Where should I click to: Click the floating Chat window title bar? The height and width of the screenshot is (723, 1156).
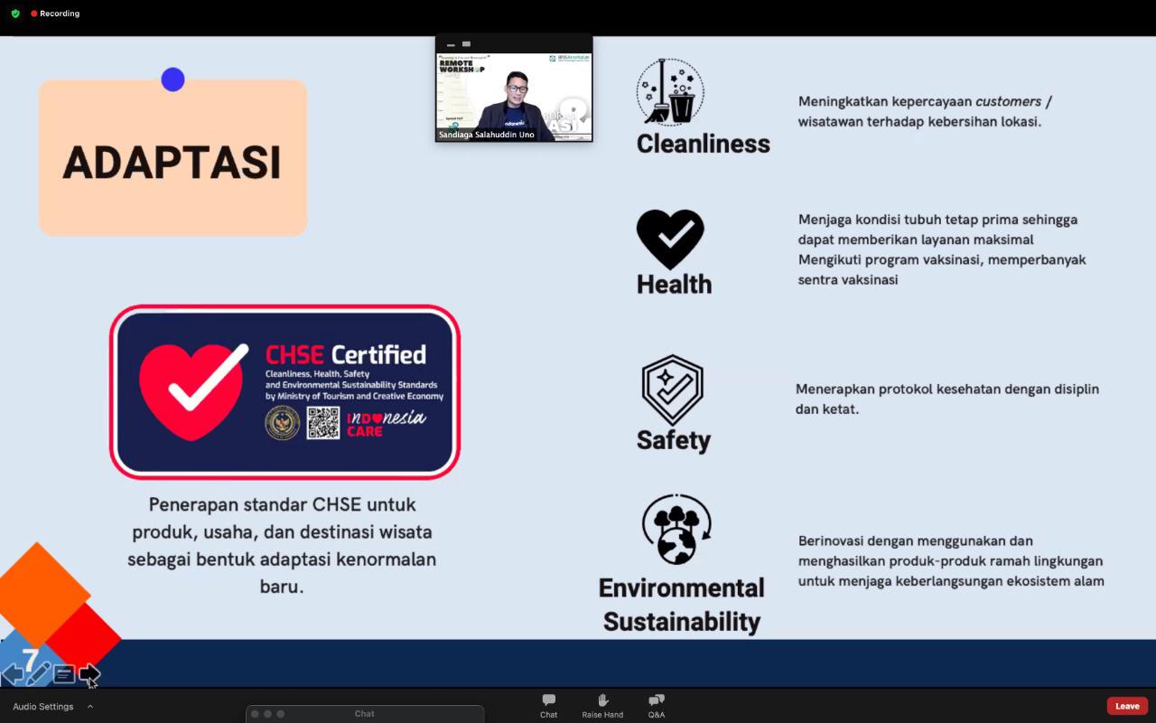(x=365, y=714)
